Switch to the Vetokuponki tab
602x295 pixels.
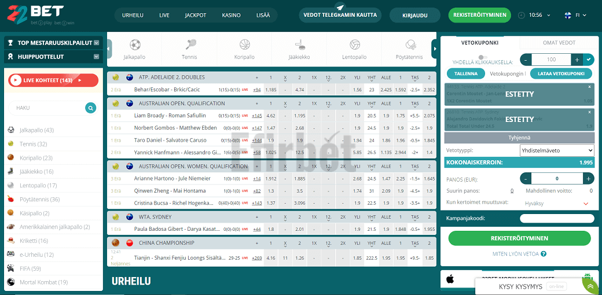click(480, 43)
